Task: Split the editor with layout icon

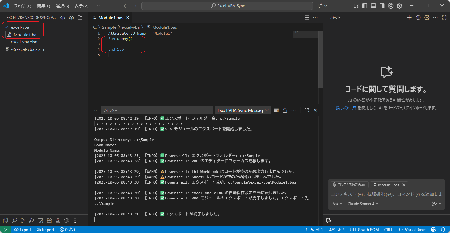Action: point(307,18)
